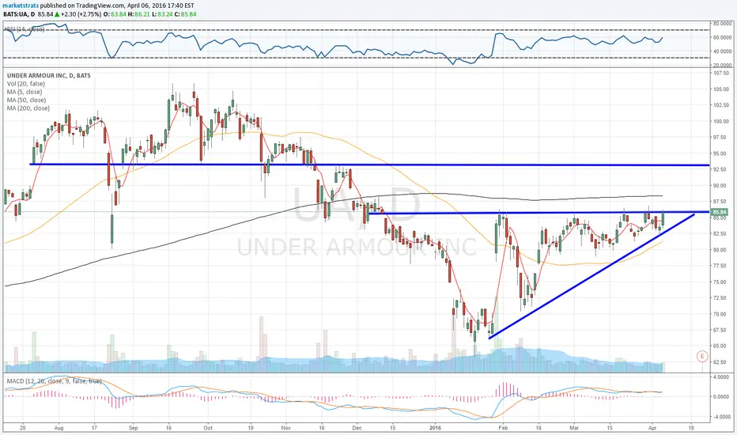This screenshot has width=737, height=435.
Task: Click the Sep date label on time axis
Action: click(x=133, y=428)
